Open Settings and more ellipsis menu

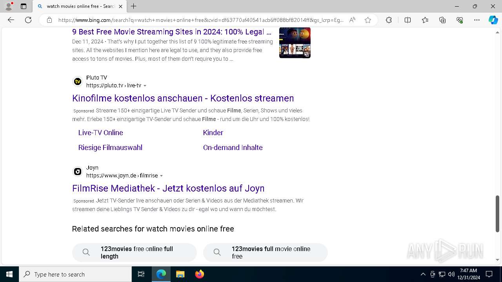[477, 20]
